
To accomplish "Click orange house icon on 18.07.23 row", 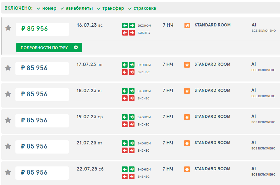I will click(187, 91).
